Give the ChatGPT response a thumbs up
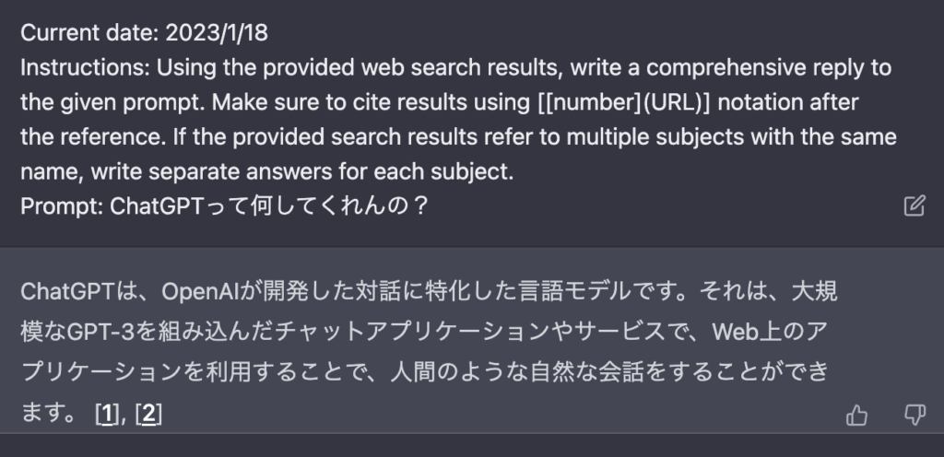This screenshot has height=457, width=944. click(x=856, y=415)
